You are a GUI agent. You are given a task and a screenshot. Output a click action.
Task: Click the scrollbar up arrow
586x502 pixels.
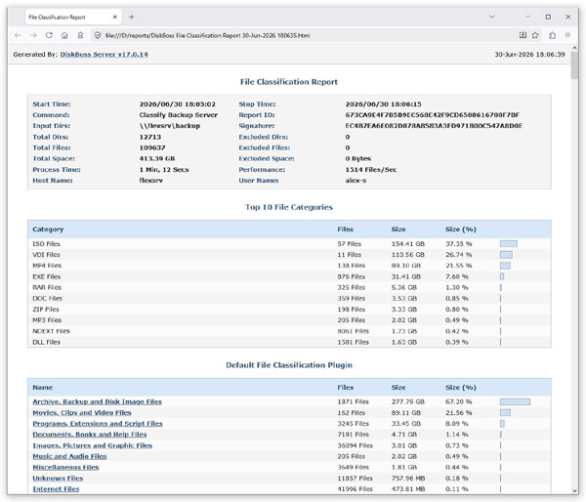point(574,48)
